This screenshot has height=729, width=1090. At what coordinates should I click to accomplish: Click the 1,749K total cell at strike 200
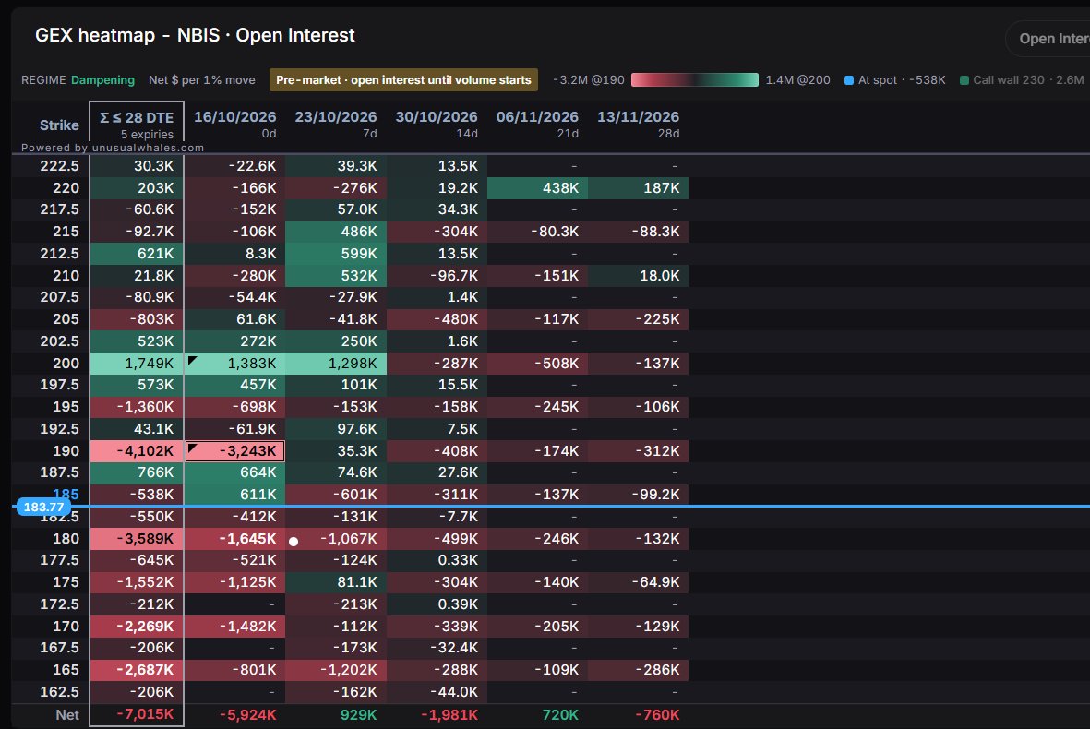pos(137,364)
